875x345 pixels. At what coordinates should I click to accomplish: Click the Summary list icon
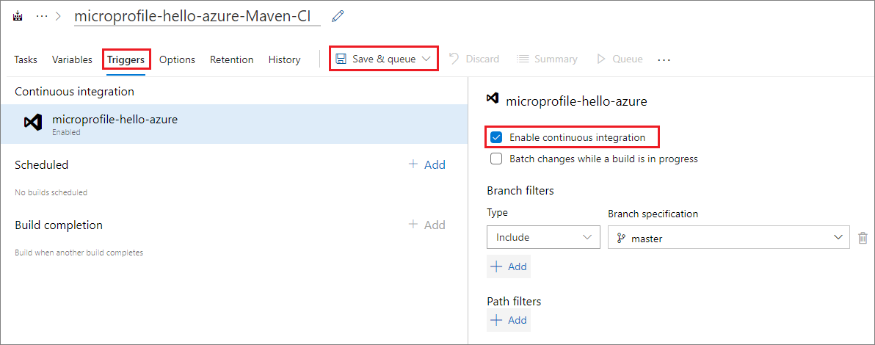tap(523, 59)
